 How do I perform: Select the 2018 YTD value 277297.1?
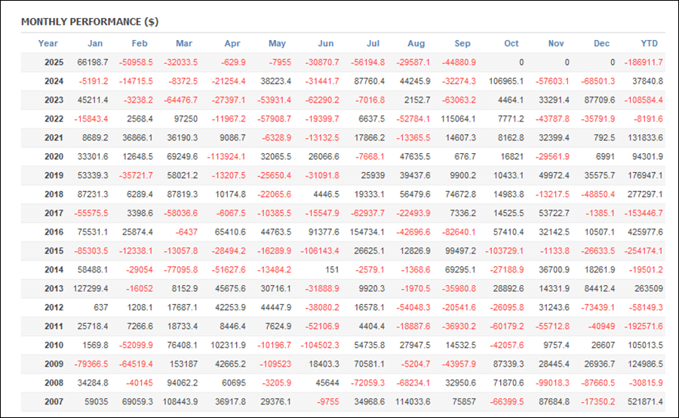pyautogui.click(x=646, y=195)
